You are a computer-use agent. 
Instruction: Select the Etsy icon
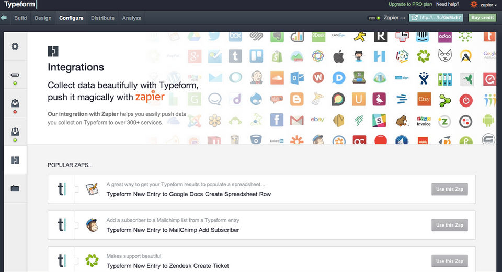424,99
